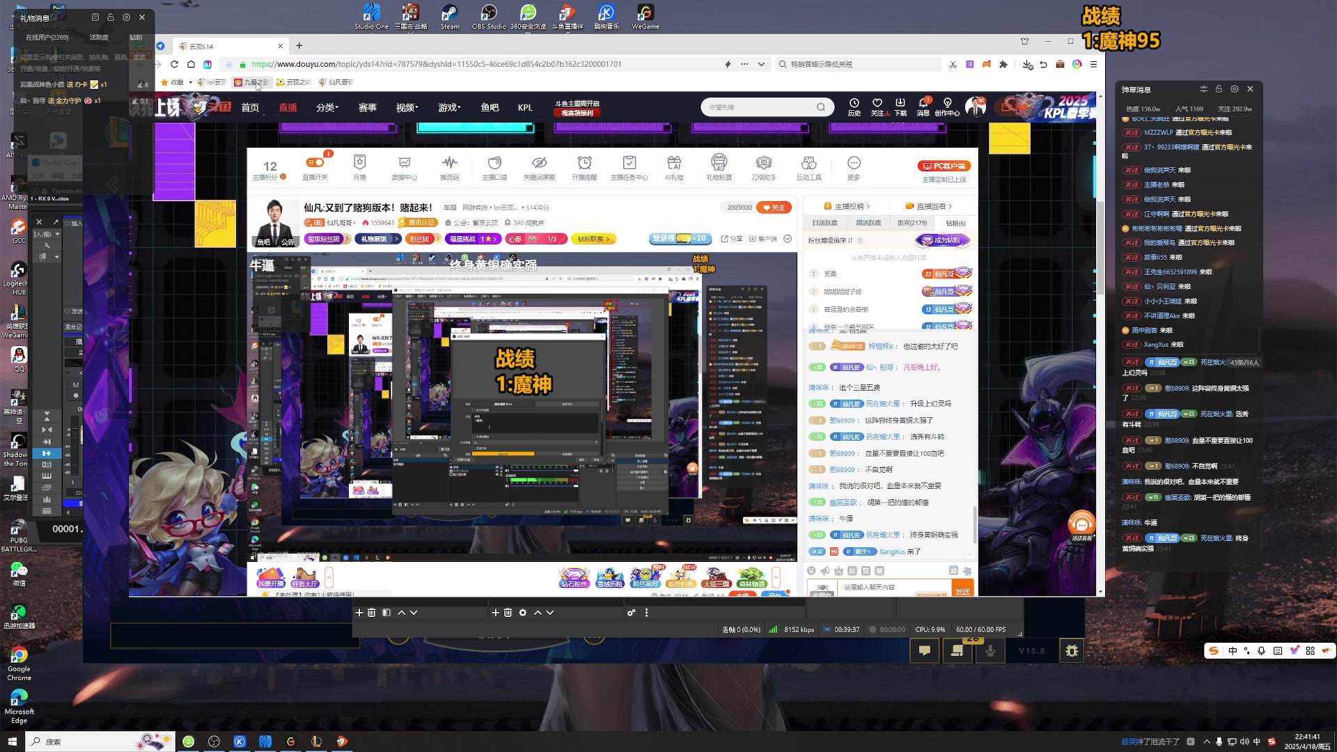
Task: Open the browser hamburger menu
Action: click(x=1093, y=64)
